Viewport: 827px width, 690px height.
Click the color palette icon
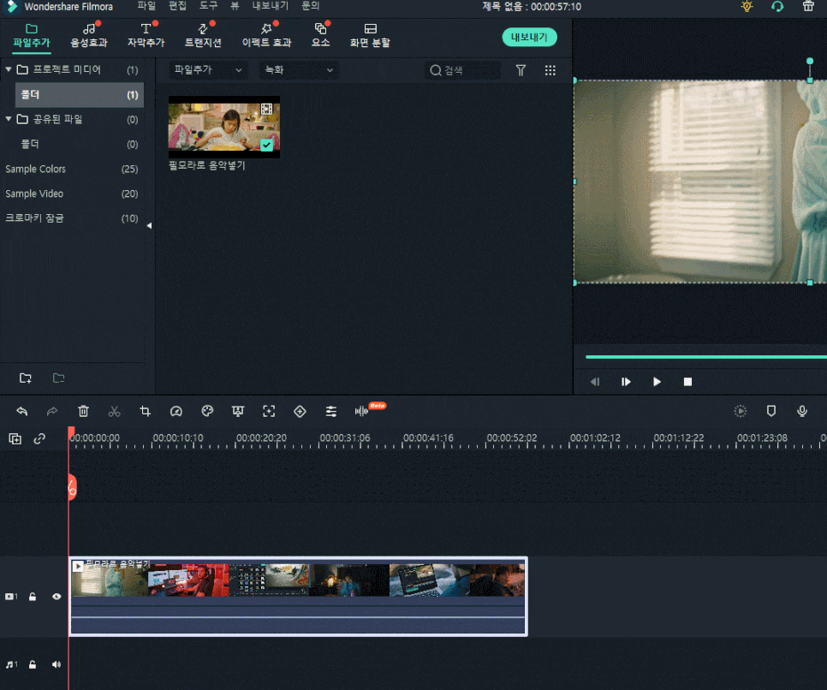[x=207, y=411]
